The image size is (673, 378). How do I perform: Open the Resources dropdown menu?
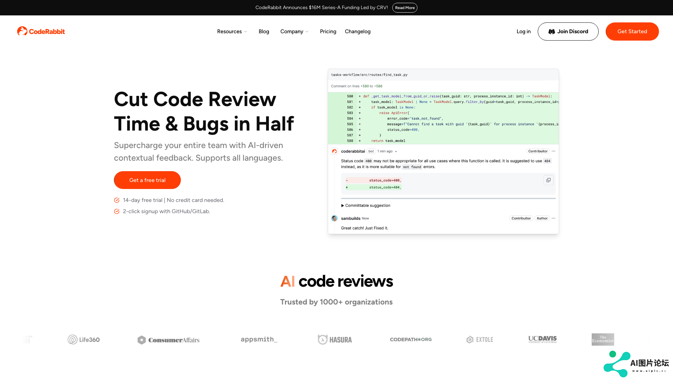(x=232, y=31)
